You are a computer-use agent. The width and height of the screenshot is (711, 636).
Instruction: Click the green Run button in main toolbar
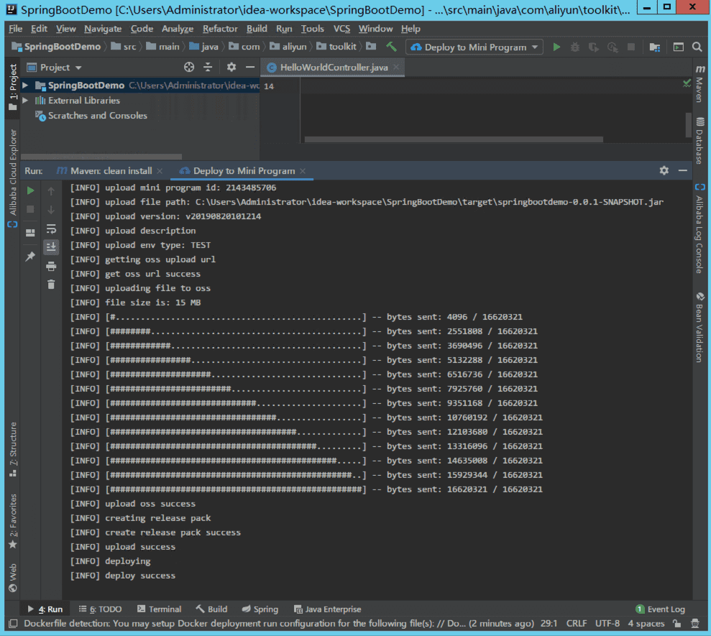556,47
